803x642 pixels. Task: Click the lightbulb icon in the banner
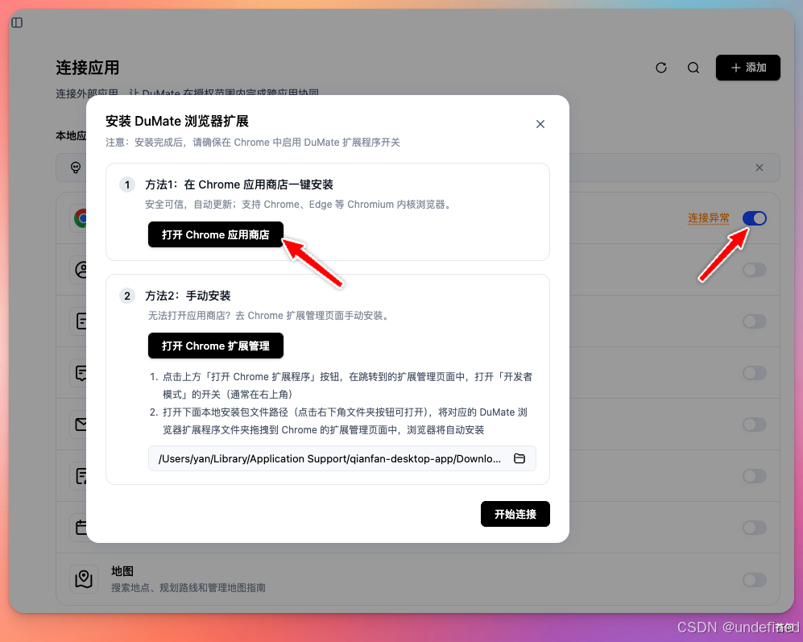(x=76, y=168)
